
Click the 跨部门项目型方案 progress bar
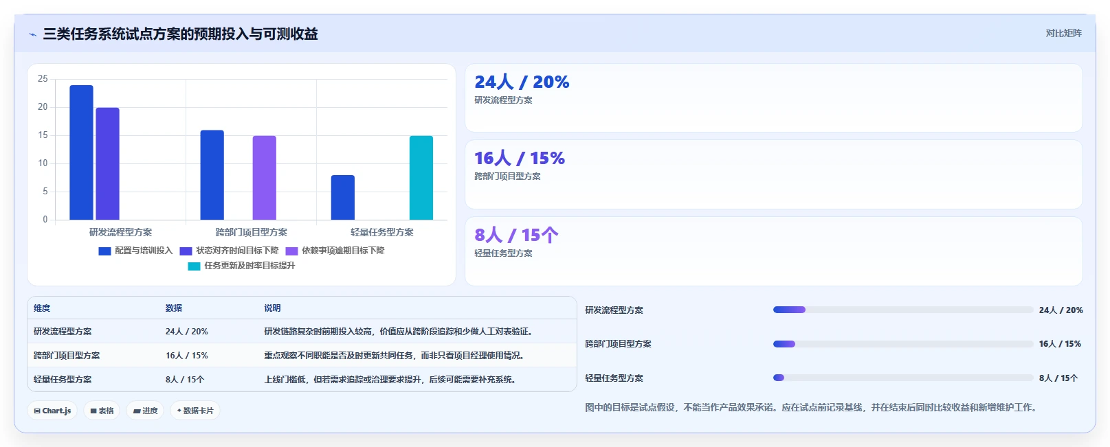pos(903,344)
